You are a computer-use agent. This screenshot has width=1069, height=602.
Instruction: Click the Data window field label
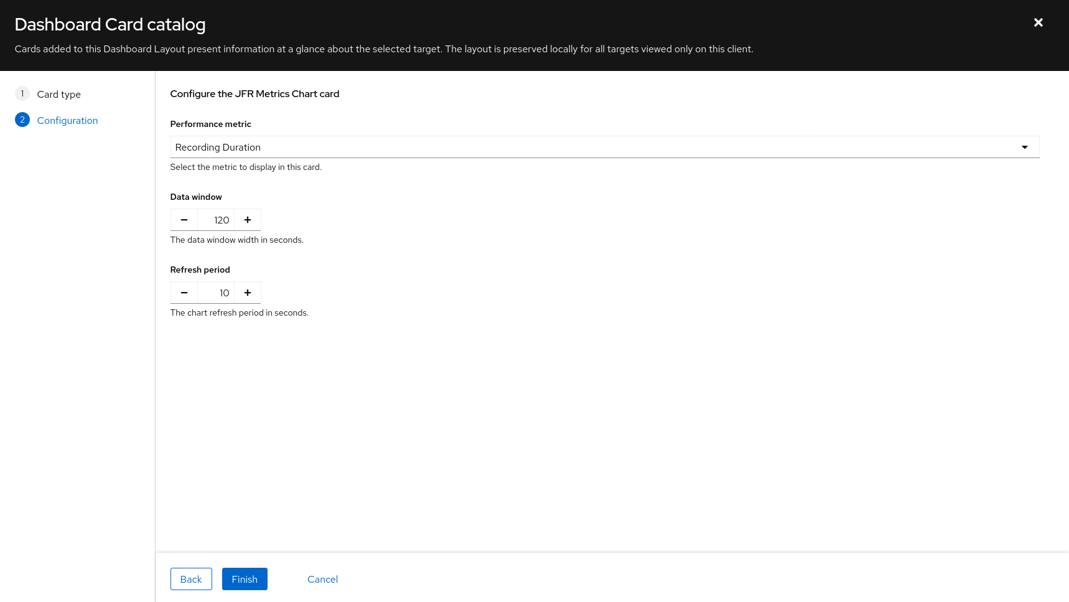[x=196, y=197]
